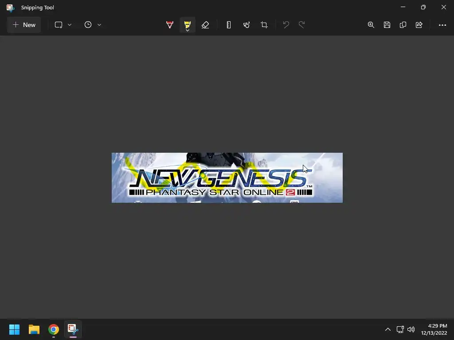This screenshot has width=454, height=340.
Task: Show hidden icons in system tray
Action: (x=387, y=329)
